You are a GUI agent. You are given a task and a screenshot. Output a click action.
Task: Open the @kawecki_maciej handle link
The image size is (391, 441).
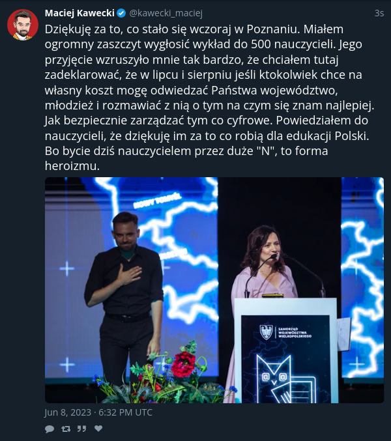pyautogui.click(x=166, y=13)
